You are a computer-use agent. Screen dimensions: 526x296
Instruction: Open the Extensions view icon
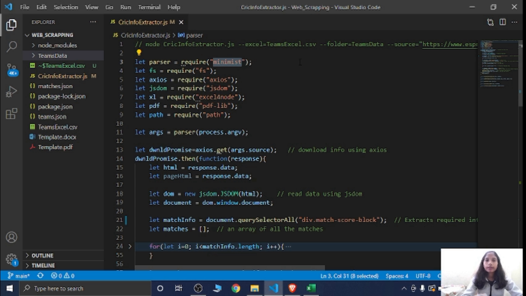pos(12,114)
